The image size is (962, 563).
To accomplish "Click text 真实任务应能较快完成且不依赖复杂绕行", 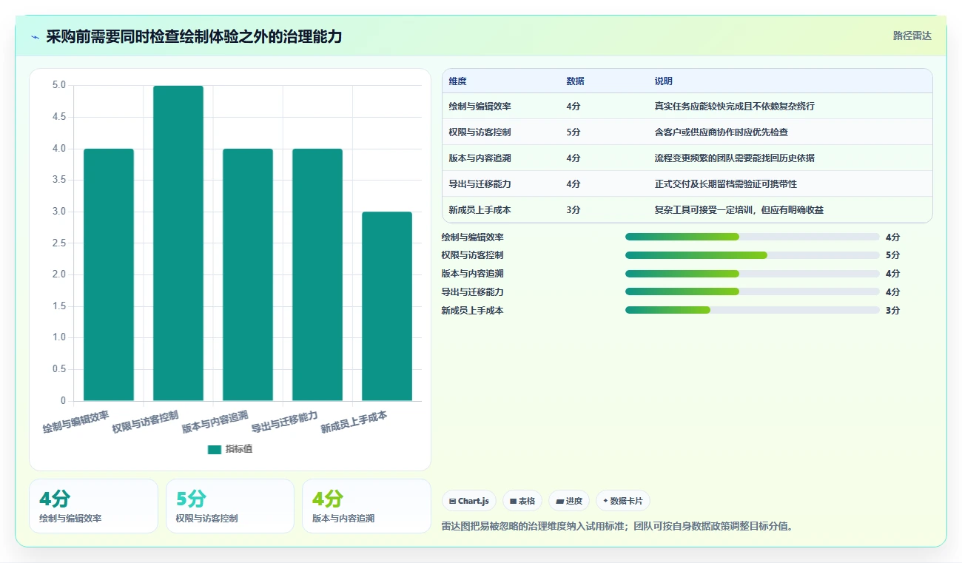I will [x=735, y=107].
